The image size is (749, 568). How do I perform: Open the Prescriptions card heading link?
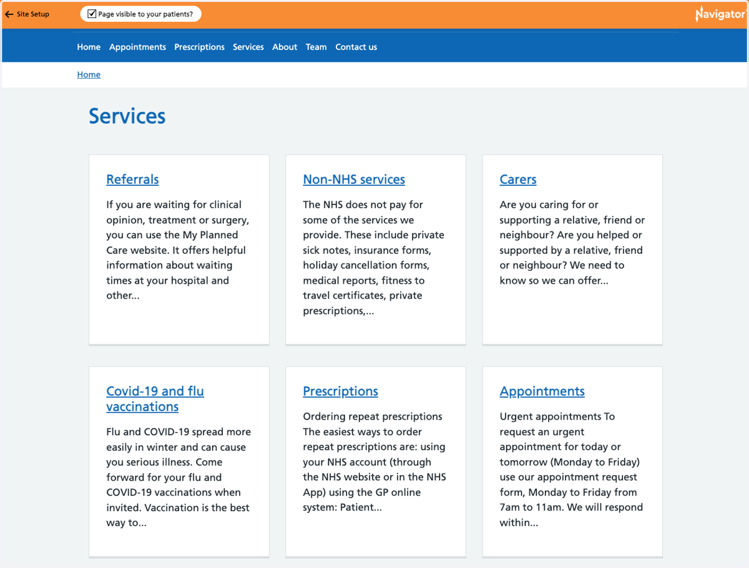coord(340,391)
